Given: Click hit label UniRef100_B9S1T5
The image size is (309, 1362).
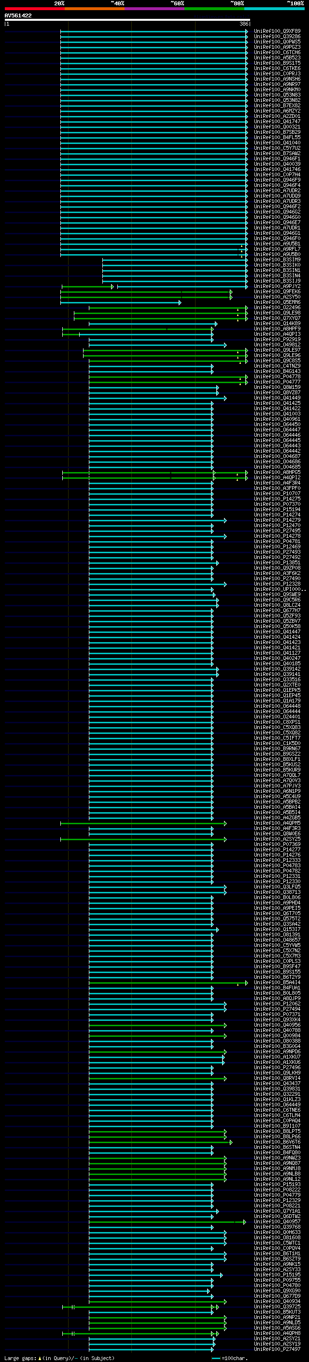Looking at the screenshot, I should (277, 63).
